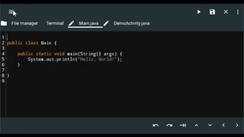Click the System.out.println statement

click(x=75, y=59)
